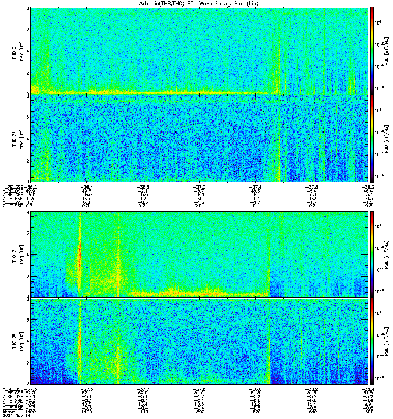The image size is (393, 419).
Task: Click the X_RE_GSE value -37.4
Action: coord(255,187)
